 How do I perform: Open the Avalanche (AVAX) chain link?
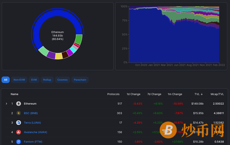coord(36,132)
